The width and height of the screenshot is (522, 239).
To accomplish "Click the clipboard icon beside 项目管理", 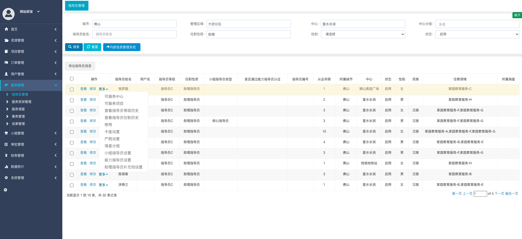I will [6, 51].
